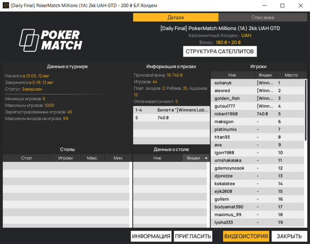Click the Статус Завершен text
This screenshot has width=310, height=244.
pyautogui.click(x=23, y=89)
